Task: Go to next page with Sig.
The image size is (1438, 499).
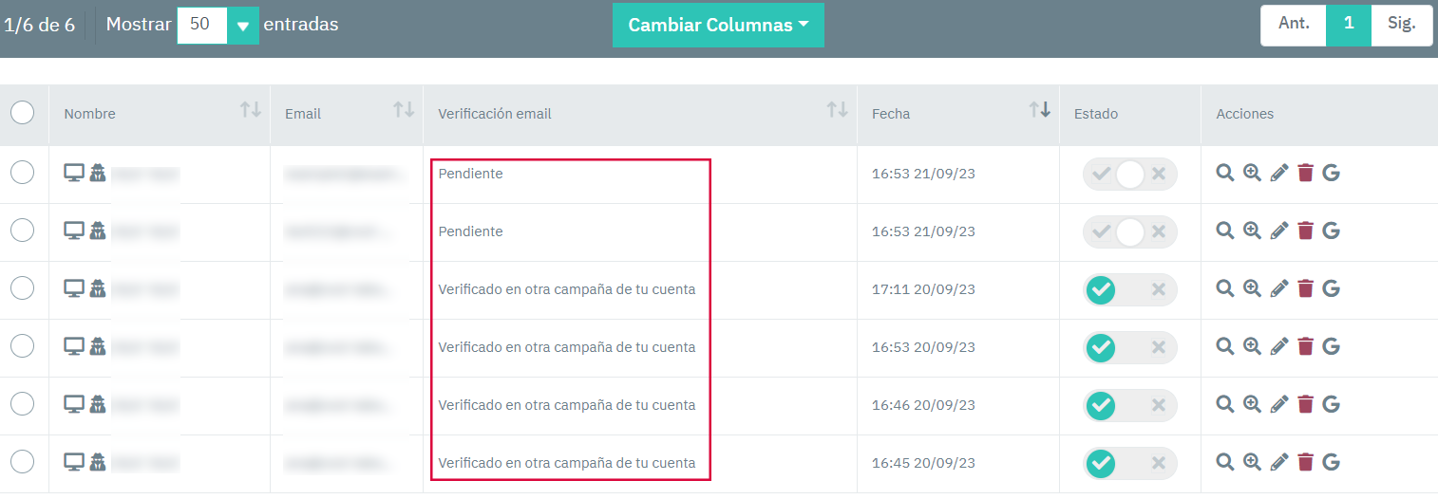Action: [x=1402, y=25]
